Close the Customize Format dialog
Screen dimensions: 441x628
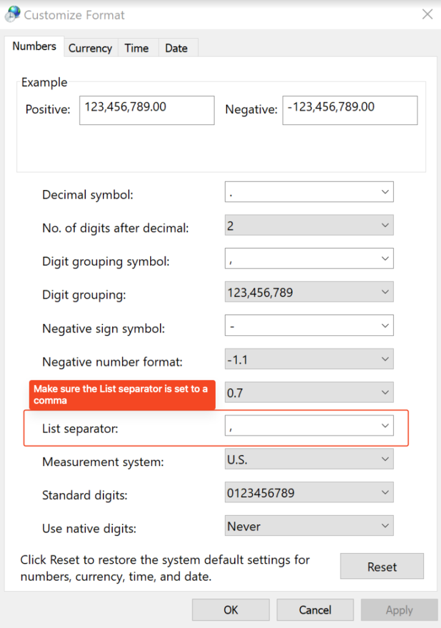(x=427, y=14)
